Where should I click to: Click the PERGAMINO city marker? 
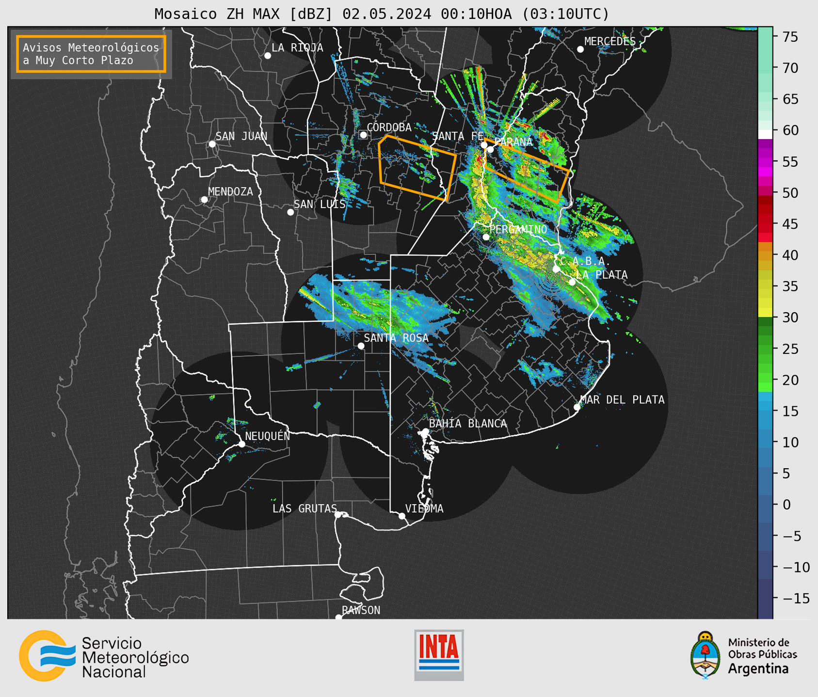coord(486,237)
